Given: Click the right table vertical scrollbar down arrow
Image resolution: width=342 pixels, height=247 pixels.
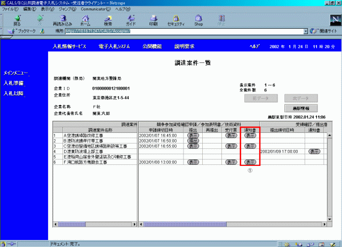Looking at the screenshot, I should (329, 219).
